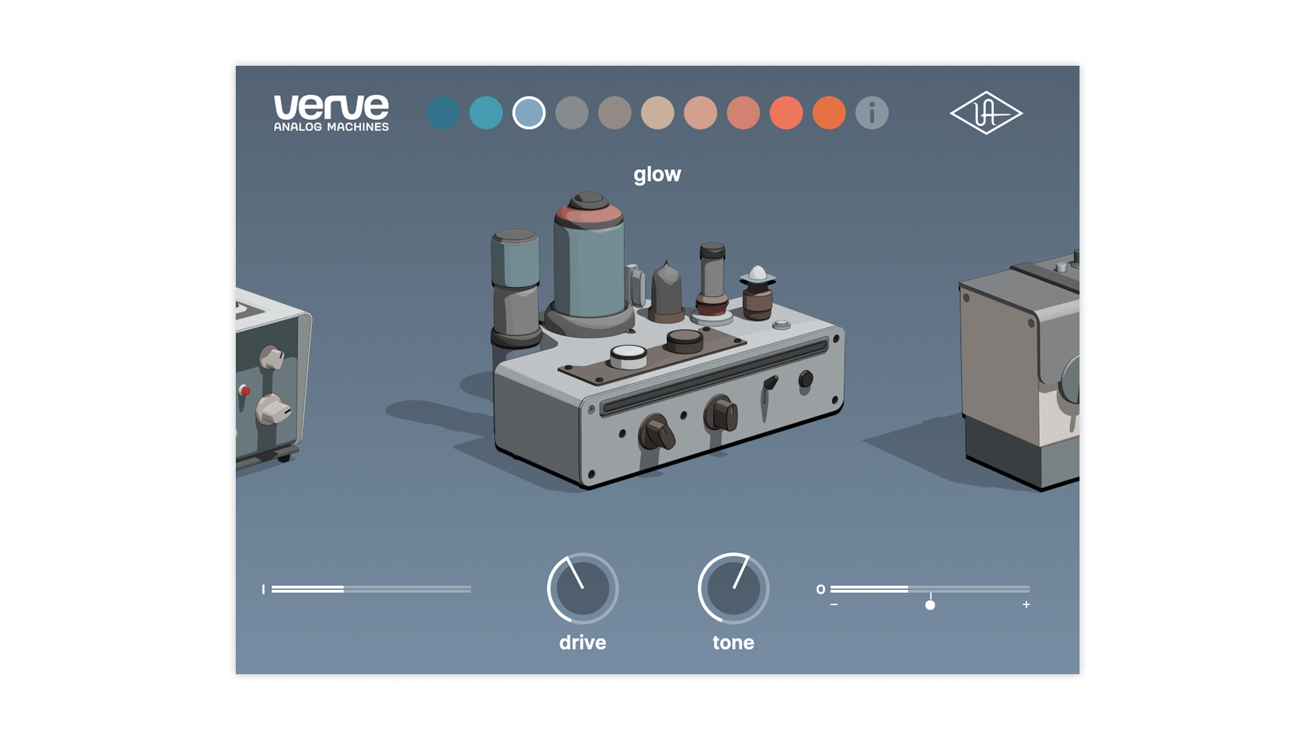Pick the salmon pink machine dot
The height and width of the screenshot is (740, 1316).
pyautogui.click(x=743, y=113)
